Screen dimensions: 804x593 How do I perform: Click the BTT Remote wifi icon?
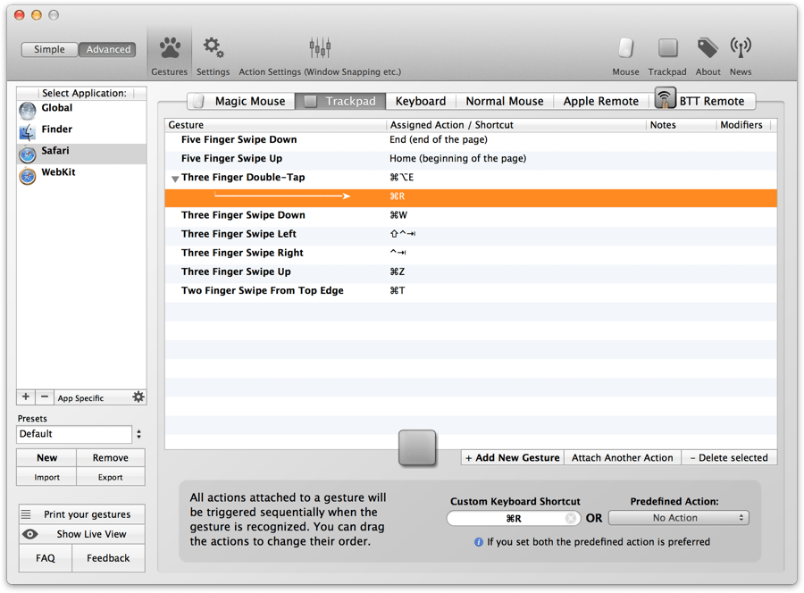tap(665, 97)
